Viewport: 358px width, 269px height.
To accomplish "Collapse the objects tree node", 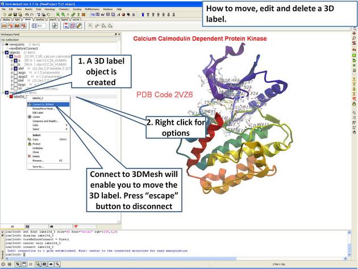I will 3,53.
